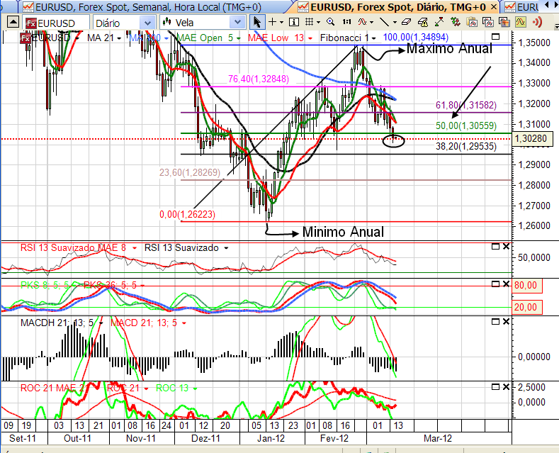Close the ROC 21 panel
This screenshot has height=453, width=559.
tap(506, 387)
